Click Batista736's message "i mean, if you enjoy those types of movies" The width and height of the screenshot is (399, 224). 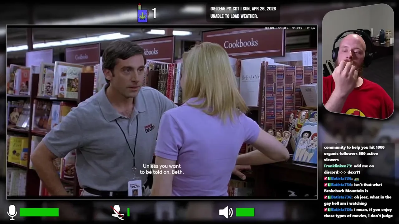358,212
